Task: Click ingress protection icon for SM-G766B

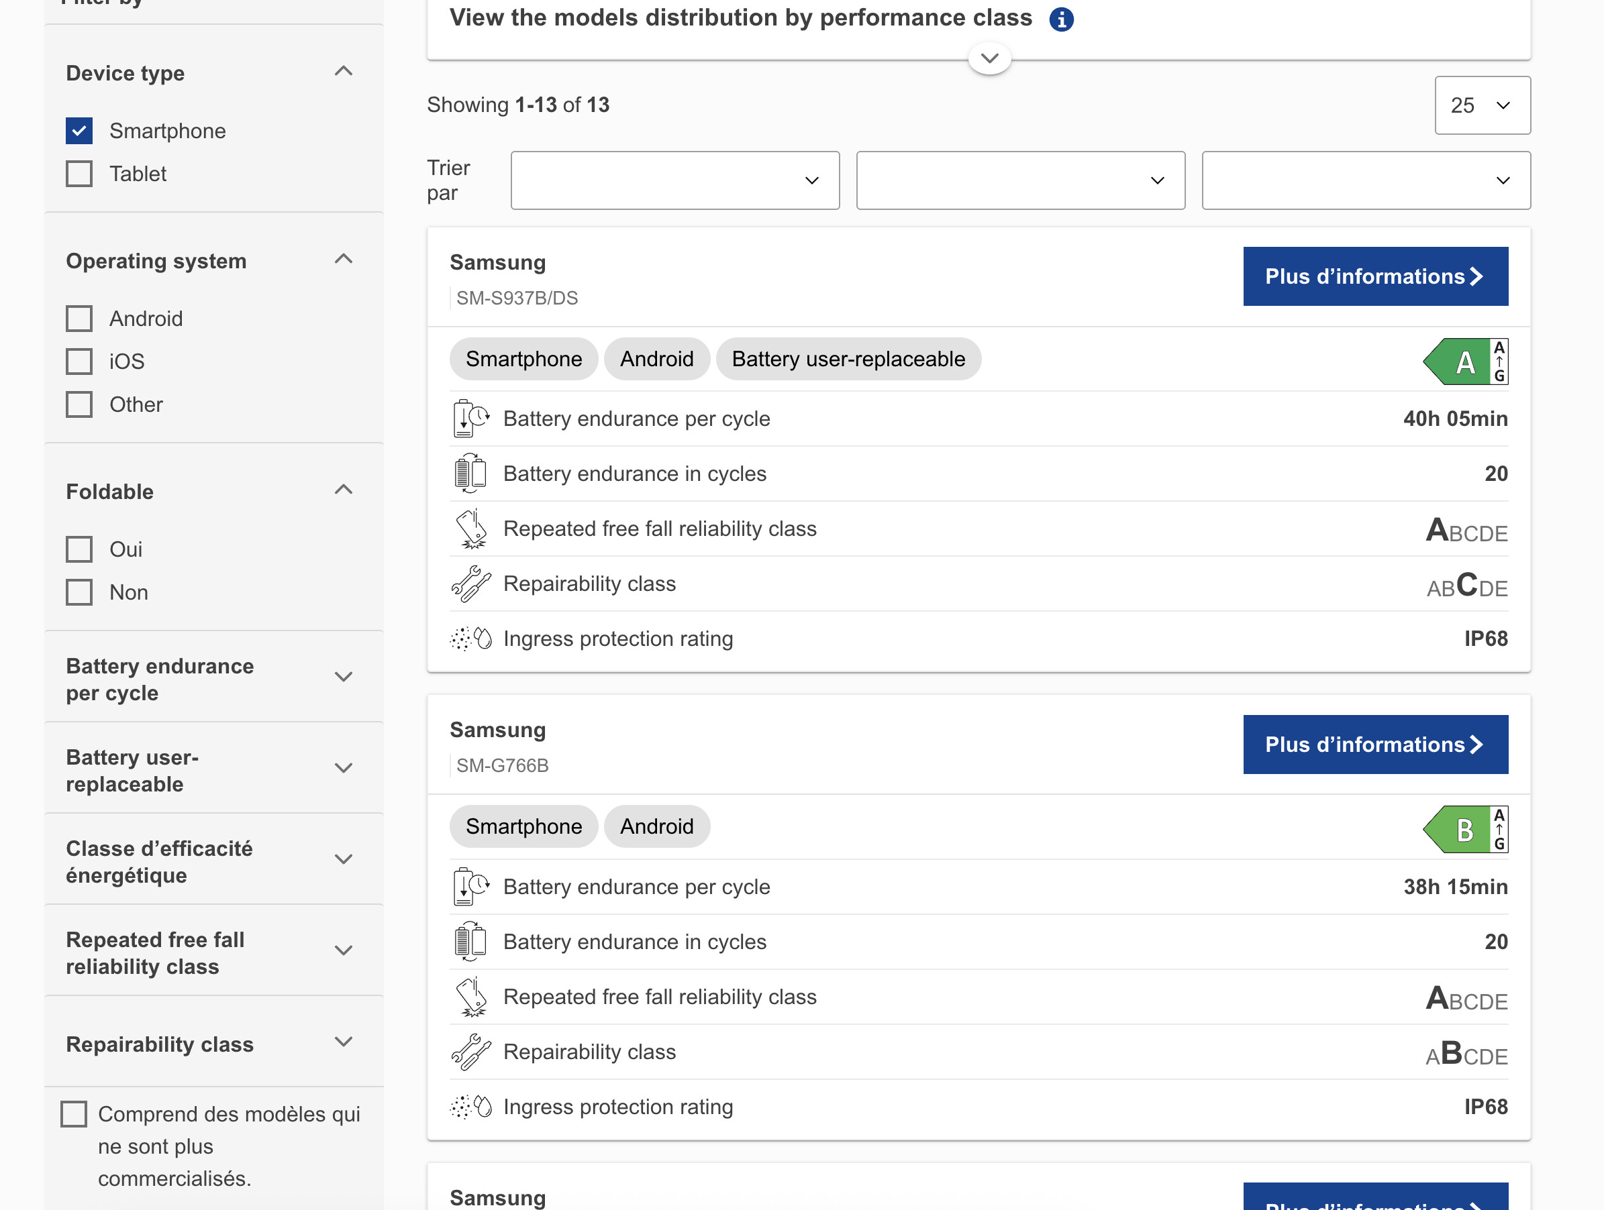Action: [470, 1107]
